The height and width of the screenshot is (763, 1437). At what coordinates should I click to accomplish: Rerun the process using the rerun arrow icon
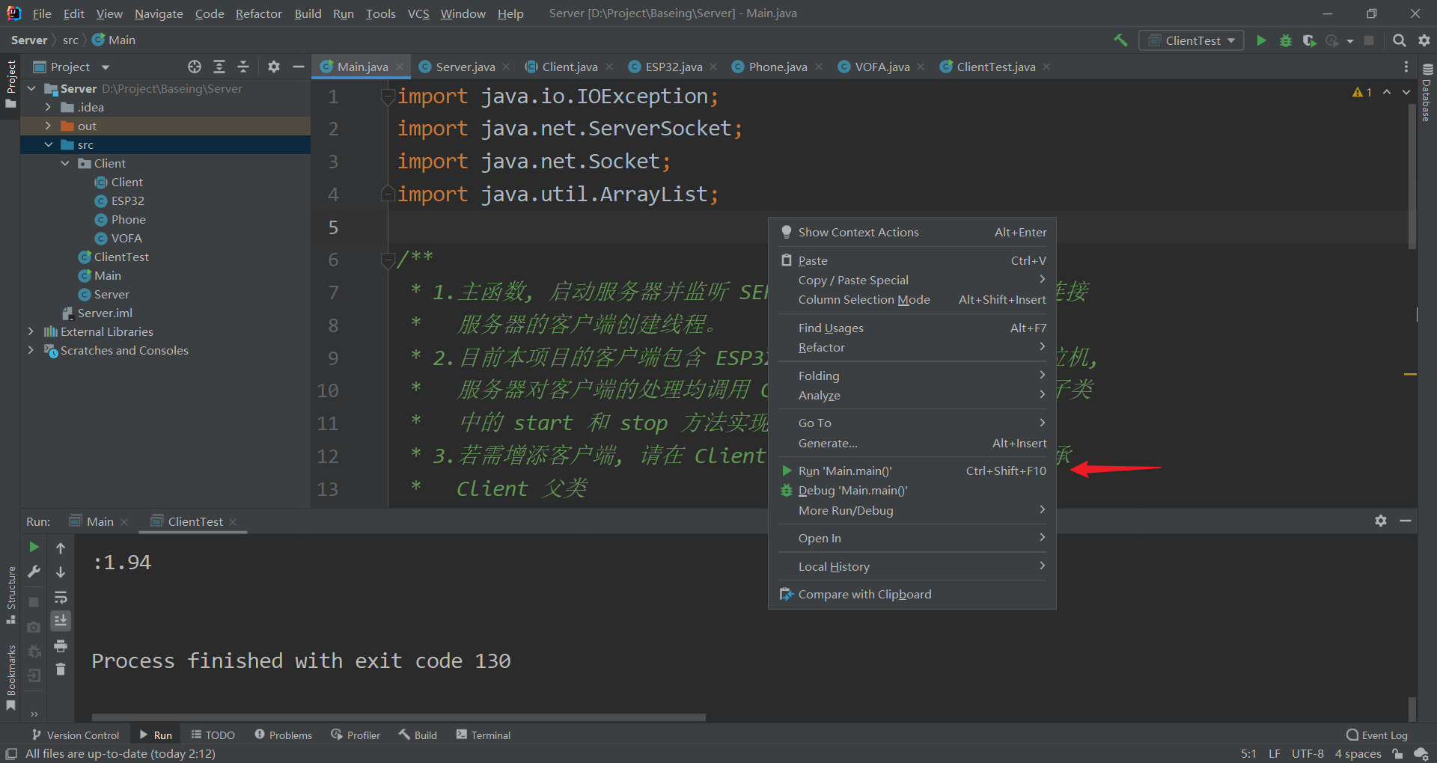(33, 547)
